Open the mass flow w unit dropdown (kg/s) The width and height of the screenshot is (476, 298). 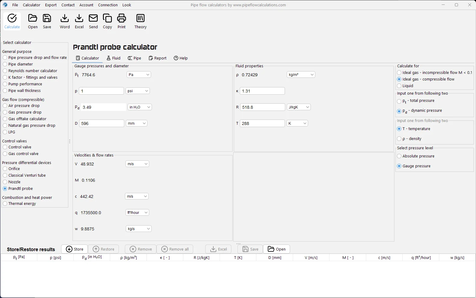tap(138, 229)
